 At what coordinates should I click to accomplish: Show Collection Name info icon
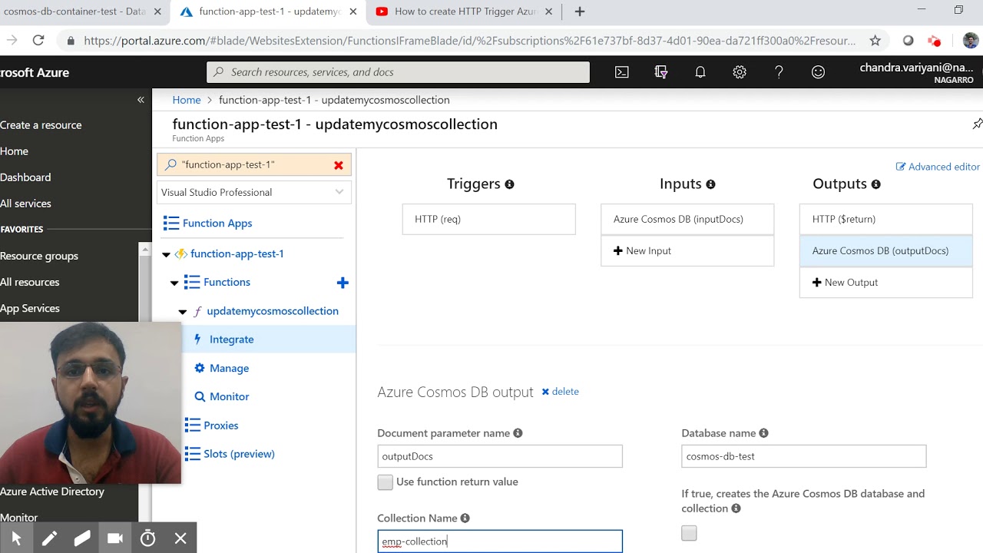point(465,518)
